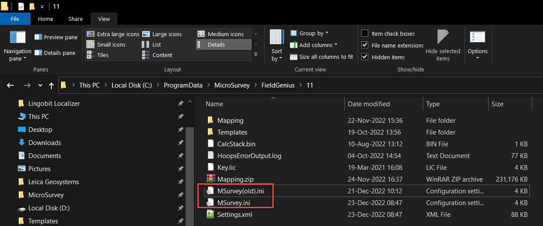
Task: Enable Item check boxes
Action: coord(365,34)
